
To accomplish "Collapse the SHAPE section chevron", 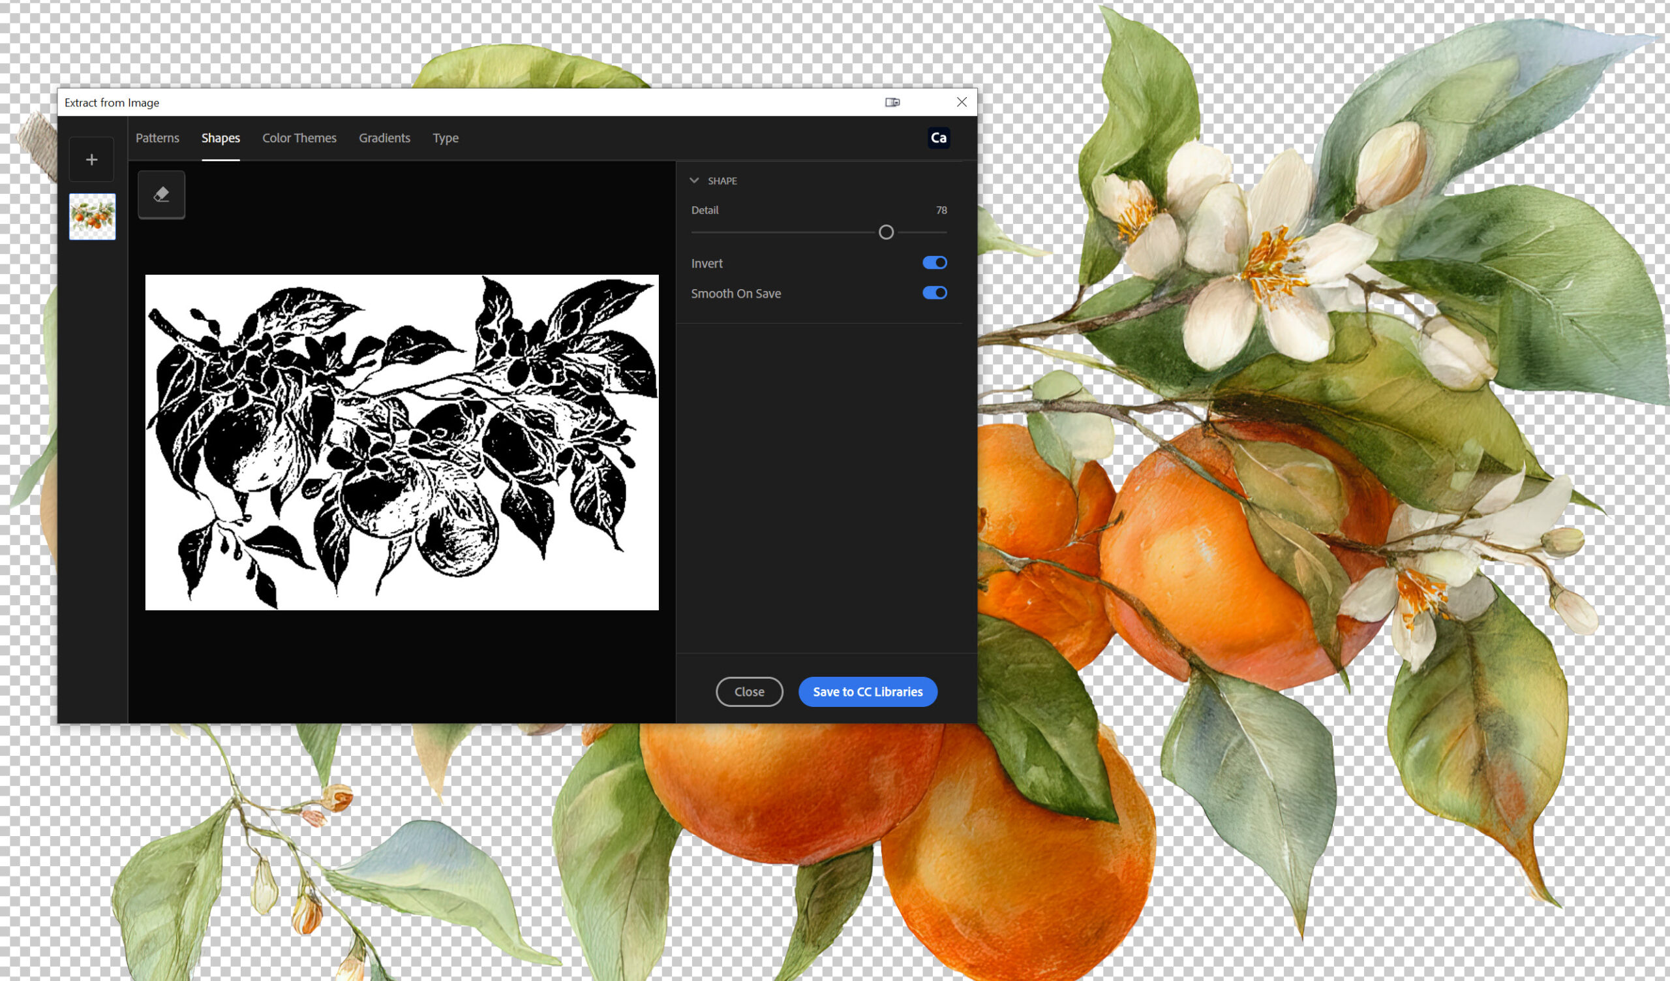I will coord(694,180).
